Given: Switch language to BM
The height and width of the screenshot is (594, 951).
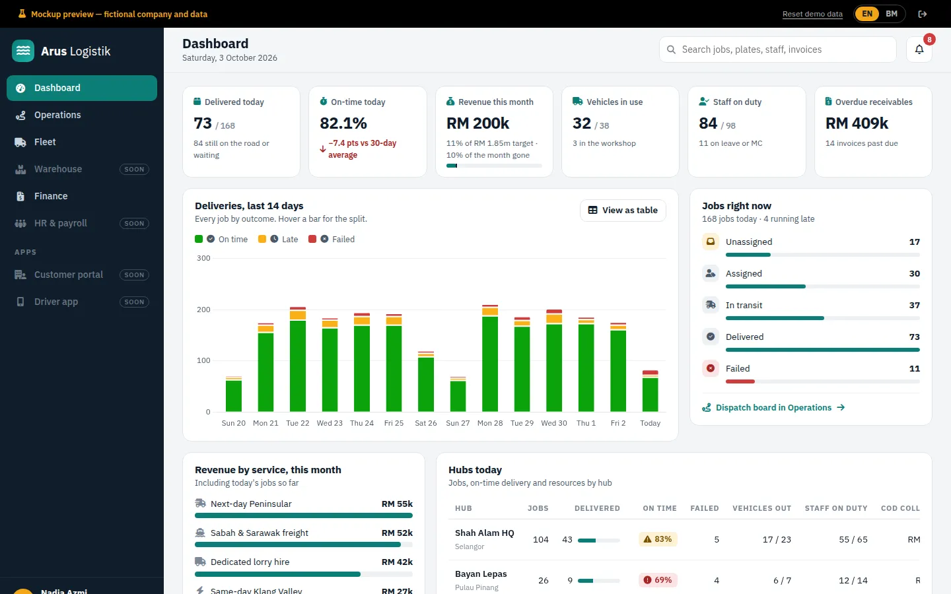Looking at the screenshot, I should [892, 14].
